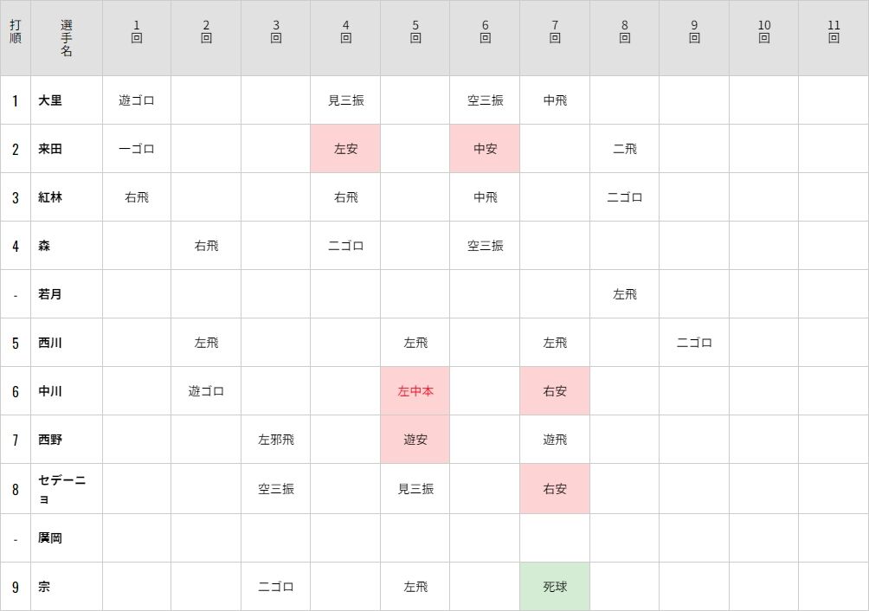869x611 pixels.
Task: Click 大里's 遊ゴロ result in 1回
Action: (x=137, y=100)
